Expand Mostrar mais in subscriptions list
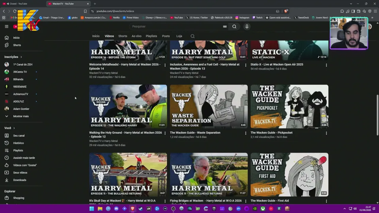The width and height of the screenshot is (379, 213). 21,116
